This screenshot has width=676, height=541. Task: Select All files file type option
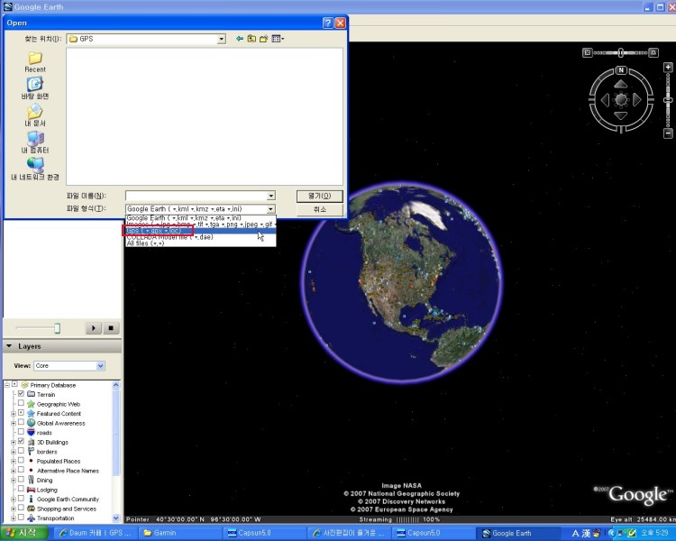click(200, 243)
